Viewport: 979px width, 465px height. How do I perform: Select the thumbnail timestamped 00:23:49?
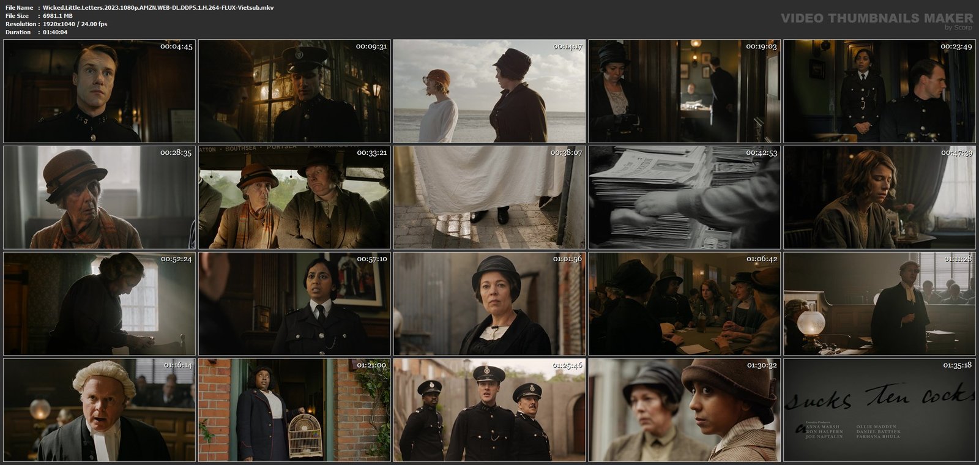tap(880, 91)
